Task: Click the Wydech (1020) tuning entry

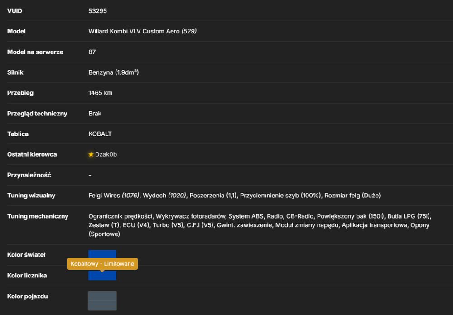Action: 164,196
